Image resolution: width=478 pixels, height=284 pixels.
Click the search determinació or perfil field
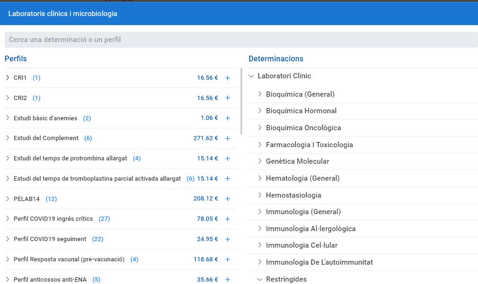pos(239,40)
